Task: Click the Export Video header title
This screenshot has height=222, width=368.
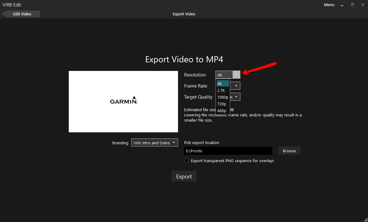Action: [184, 14]
